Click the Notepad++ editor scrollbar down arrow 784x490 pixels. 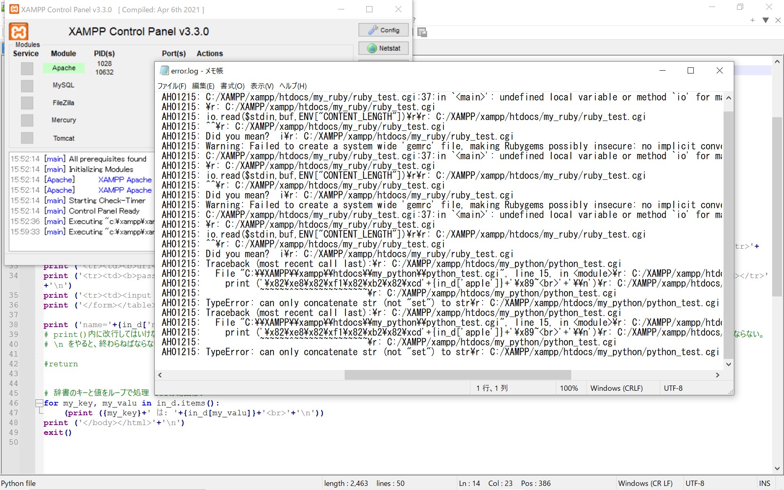777,468
